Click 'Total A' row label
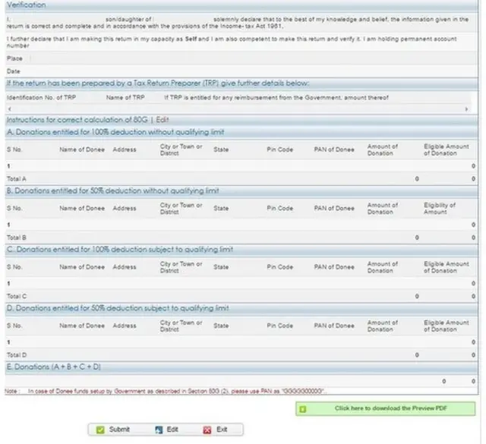Screen dimensions: 486x444 tap(17, 179)
